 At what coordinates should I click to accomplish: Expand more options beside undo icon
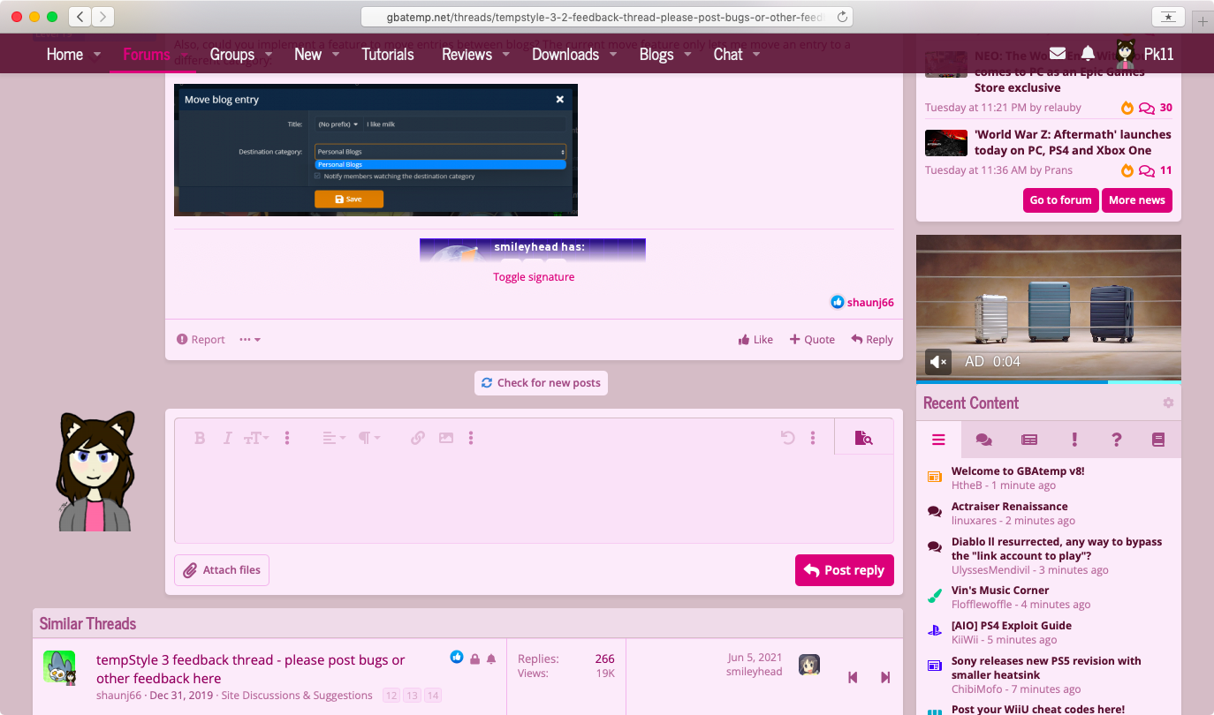813,438
